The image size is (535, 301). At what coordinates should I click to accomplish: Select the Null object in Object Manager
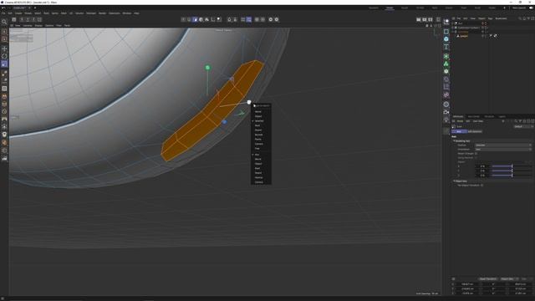click(x=461, y=23)
